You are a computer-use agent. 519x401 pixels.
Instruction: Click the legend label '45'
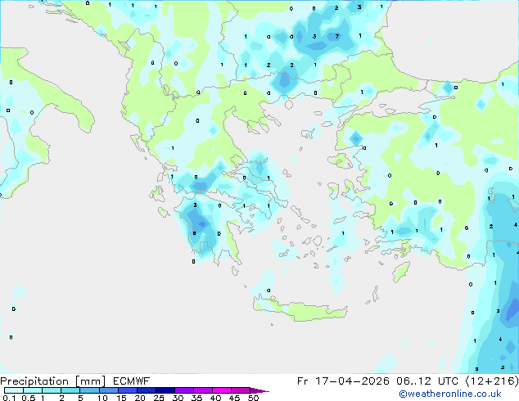(x=234, y=398)
